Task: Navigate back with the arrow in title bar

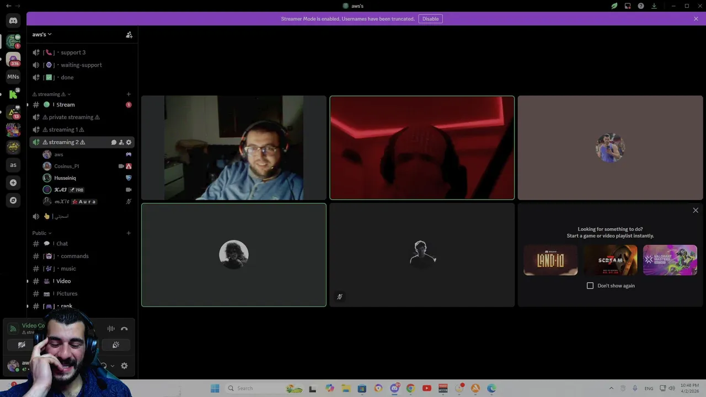Action: (x=8, y=6)
